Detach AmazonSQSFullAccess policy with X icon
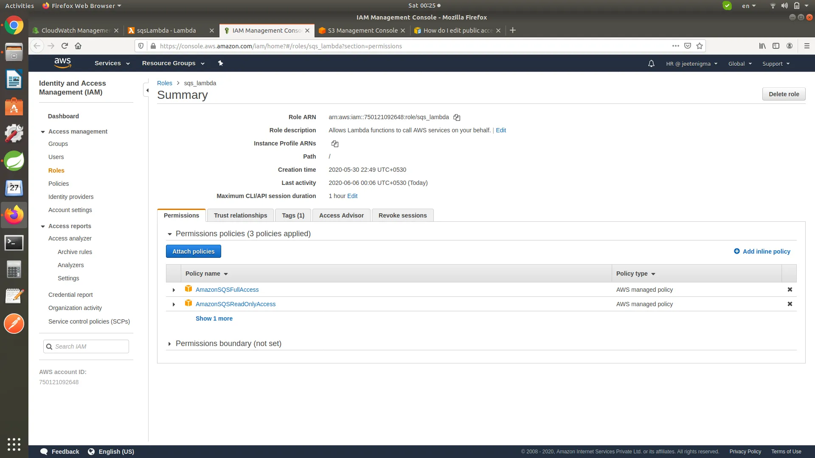815x458 pixels. (790, 290)
